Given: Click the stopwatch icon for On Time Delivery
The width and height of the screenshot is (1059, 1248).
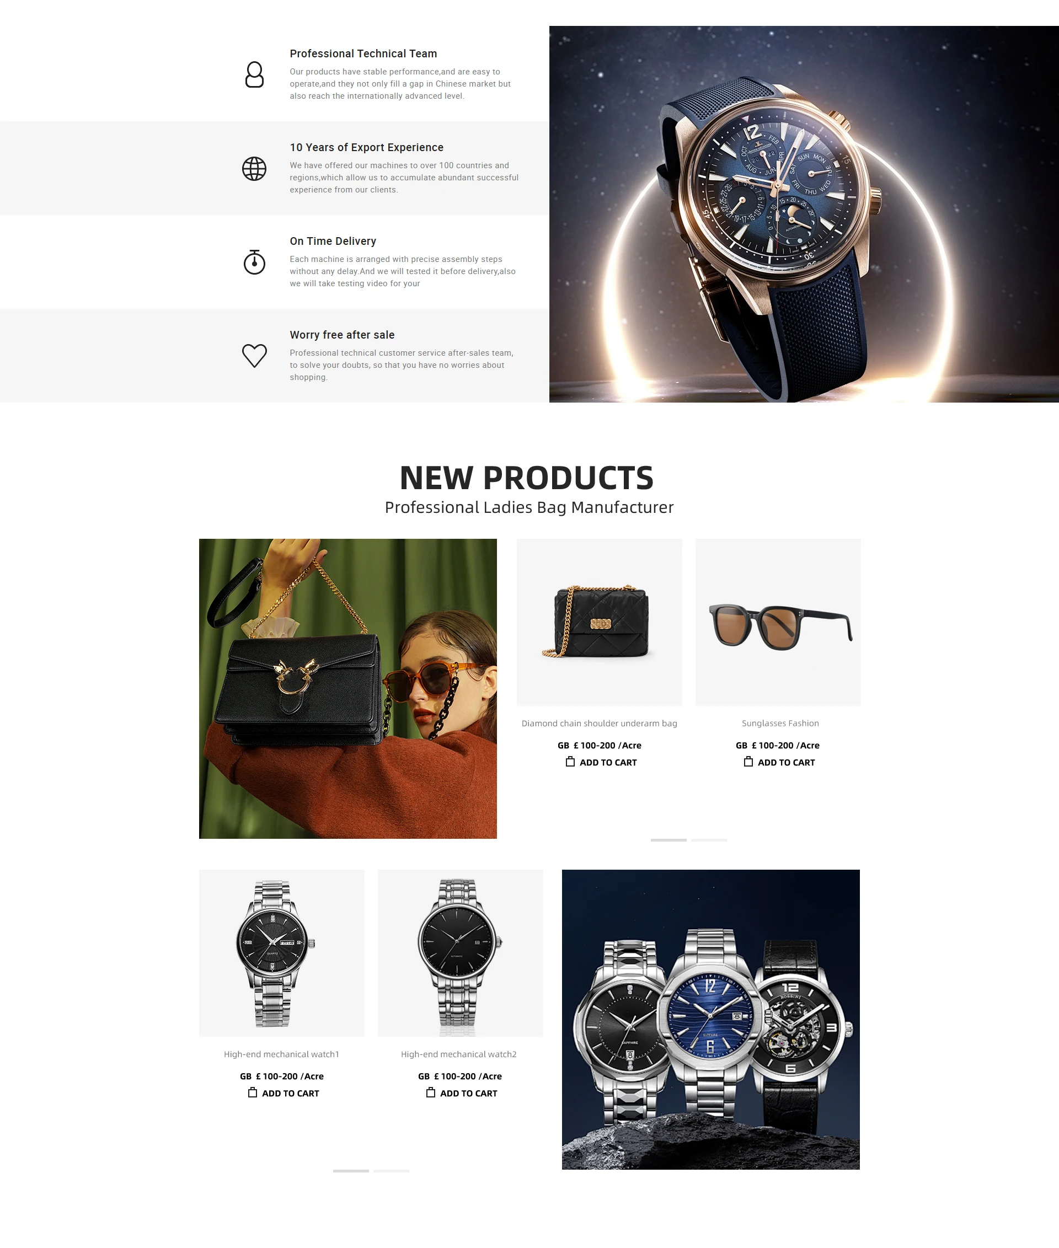Looking at the screenshot, I should click(x=254, y=263).
